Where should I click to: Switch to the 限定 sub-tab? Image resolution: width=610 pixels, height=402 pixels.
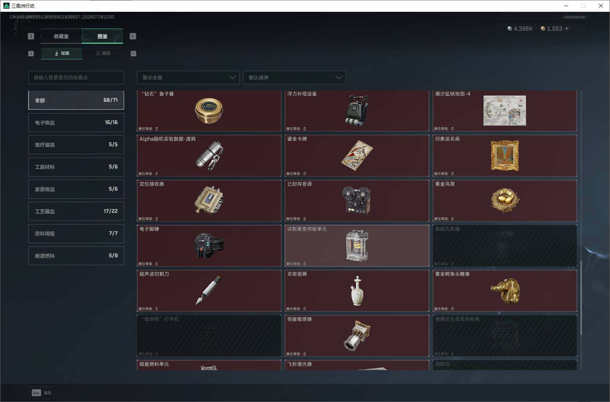point(103,53)
